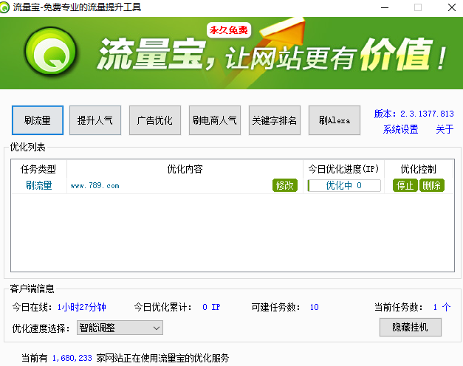Viewport: 463px width, 366px height.
Task: Click the 1,680,233 site count text
Action: point(72,358)
